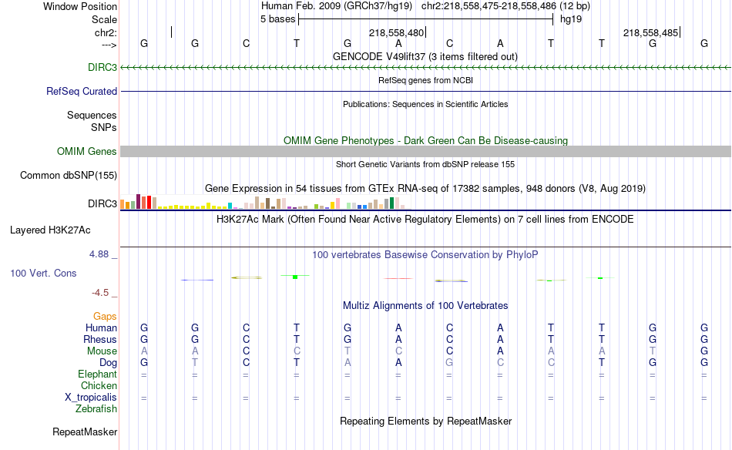Open the Layered H3K27Ac track label
Viewport: 732px width, 450px height.
[x=50, y=230]
